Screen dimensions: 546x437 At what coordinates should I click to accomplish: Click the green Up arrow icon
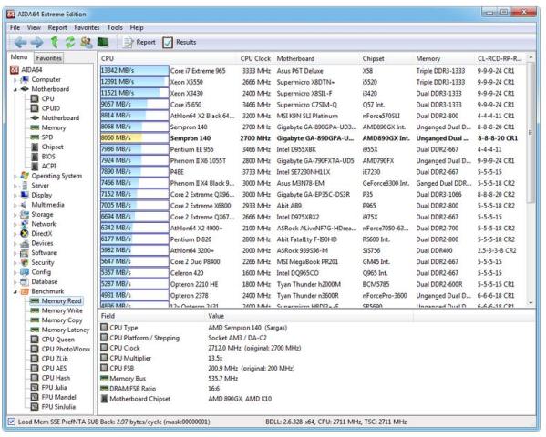(55, 43)
